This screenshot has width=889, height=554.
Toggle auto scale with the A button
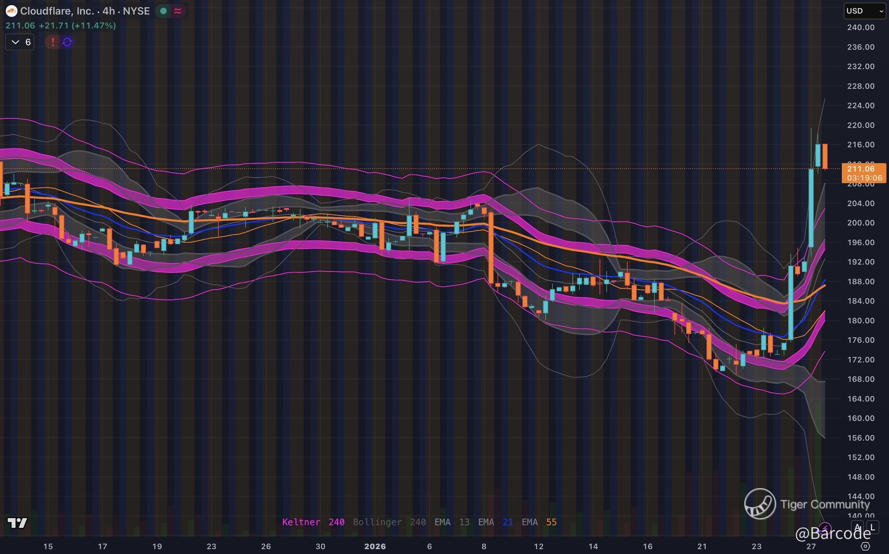pos(857,528)
